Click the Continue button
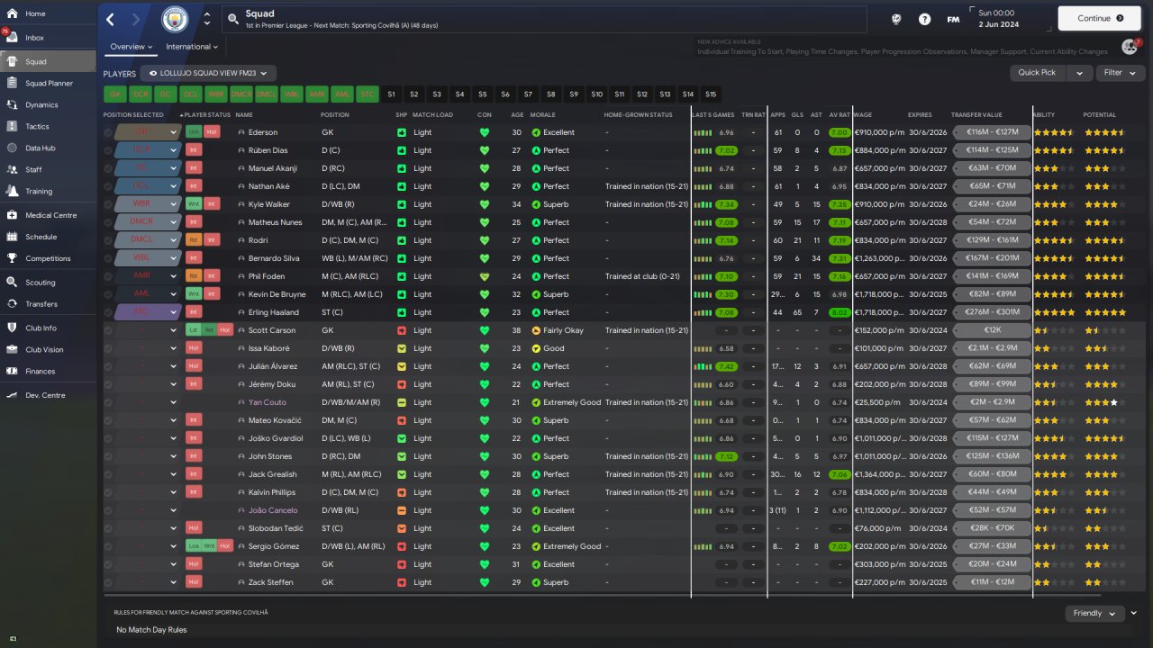The image size is (1153, 648). pyautogui.click(x=1100, y=18)
